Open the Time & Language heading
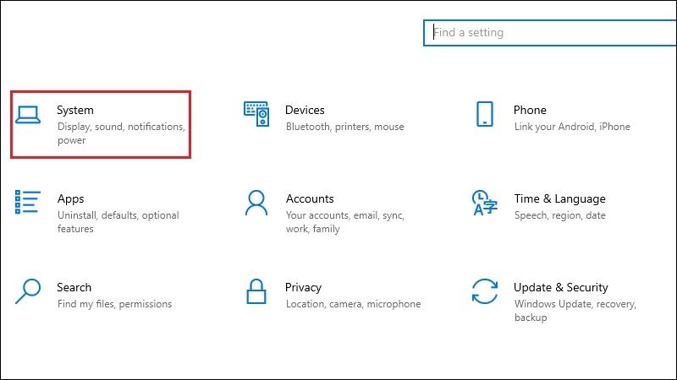 coord(559,199)
